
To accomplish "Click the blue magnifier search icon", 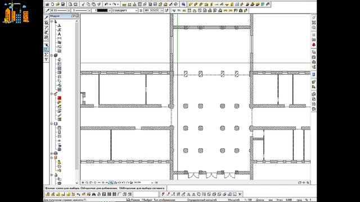I will (x=183, y=4).
